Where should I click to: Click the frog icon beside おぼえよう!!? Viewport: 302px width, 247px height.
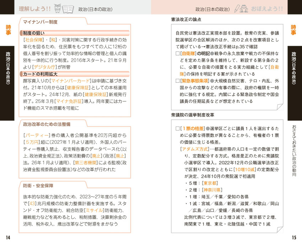tap(244, 9)
